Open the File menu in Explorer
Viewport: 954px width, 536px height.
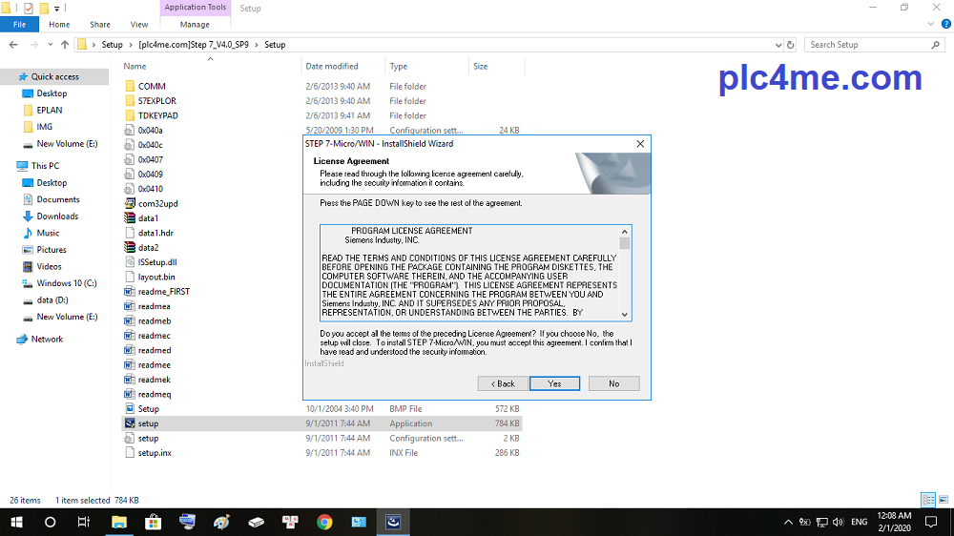click(x=19, y=25)
